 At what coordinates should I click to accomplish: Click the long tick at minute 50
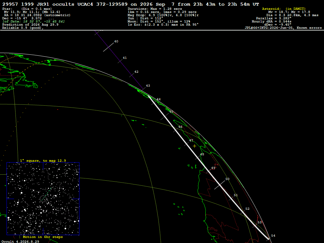[x=220, y=185]
